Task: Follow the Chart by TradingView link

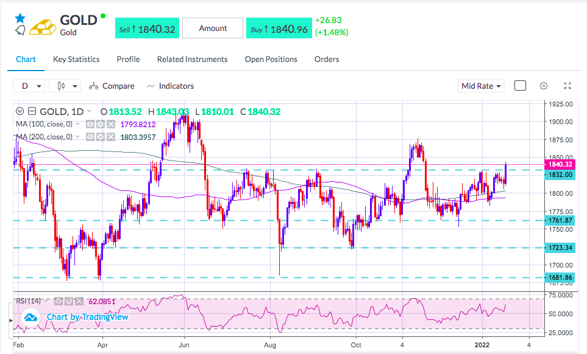Action: tap(87, 317)
